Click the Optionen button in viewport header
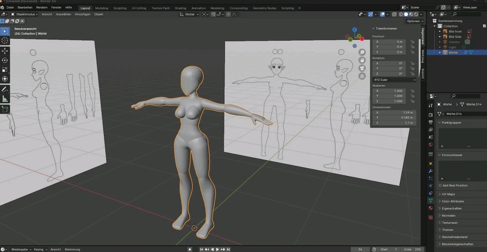 414,21
